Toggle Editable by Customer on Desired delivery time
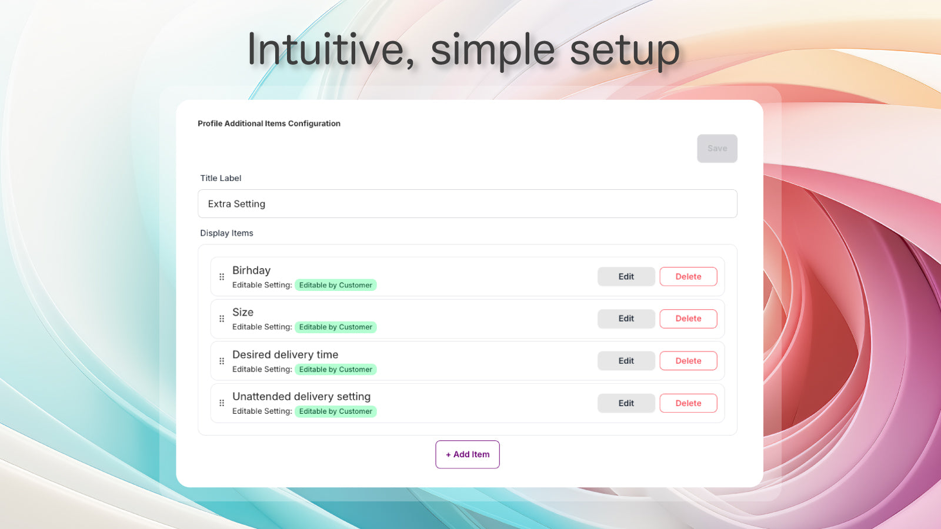Image resolution: width=941 pixels, height=529 pixels. tap(336, 369)
